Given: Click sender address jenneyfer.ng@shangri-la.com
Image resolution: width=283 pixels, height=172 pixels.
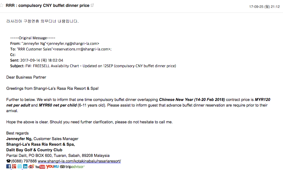Looking at the screenshot, I should (73, 44).
